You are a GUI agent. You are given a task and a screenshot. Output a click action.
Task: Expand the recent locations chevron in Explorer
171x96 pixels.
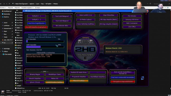click(7, 4)
